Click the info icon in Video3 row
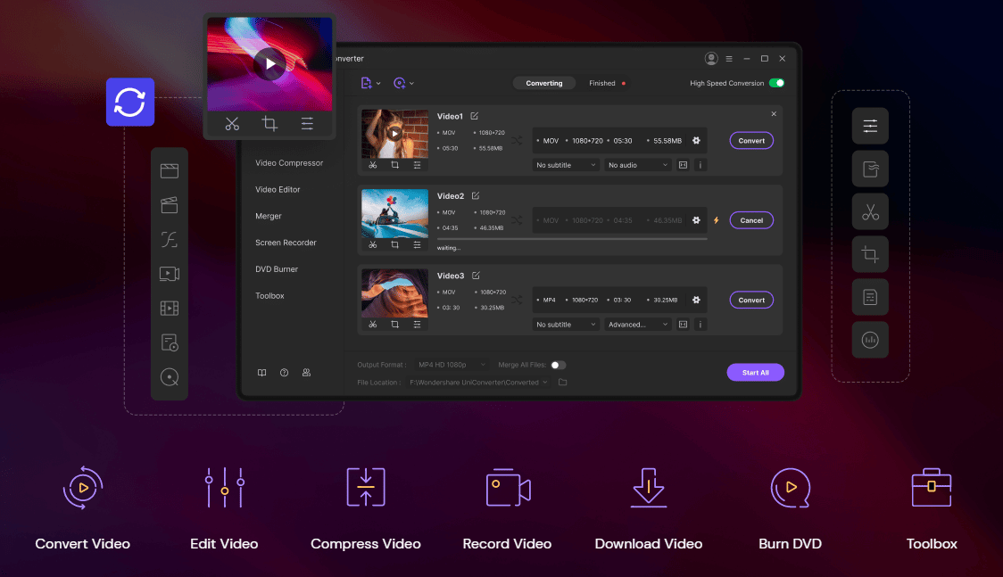Screen dimensions: 1003x577 pos(700,325)
